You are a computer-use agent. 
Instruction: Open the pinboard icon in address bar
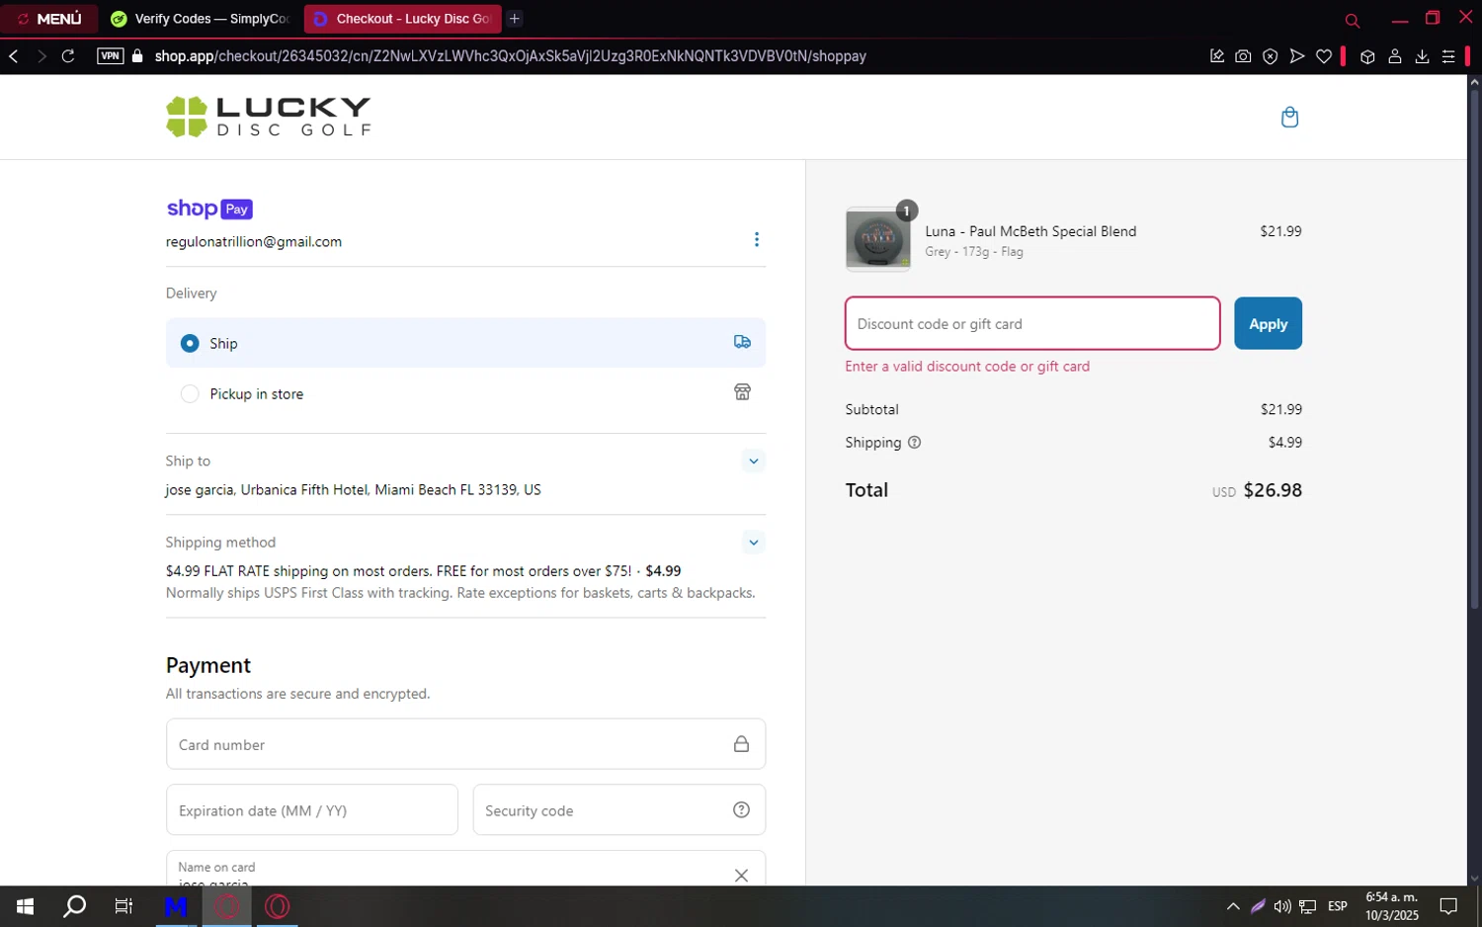tap(1217, 56)
